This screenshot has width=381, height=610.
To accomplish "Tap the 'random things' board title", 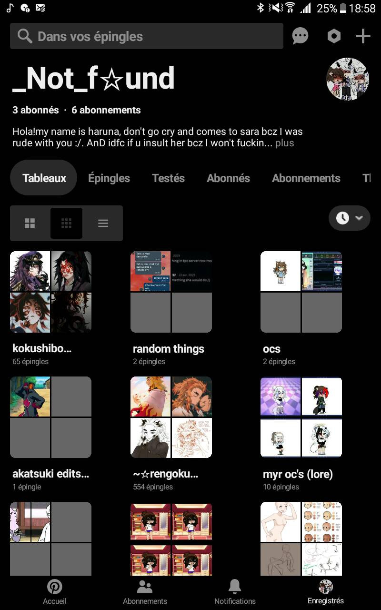I will [x=169, y=349].
